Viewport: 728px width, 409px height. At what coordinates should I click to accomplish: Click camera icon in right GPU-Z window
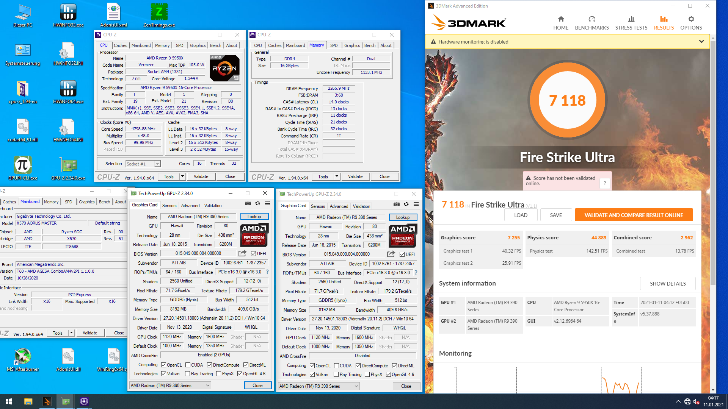coord(397,204)
